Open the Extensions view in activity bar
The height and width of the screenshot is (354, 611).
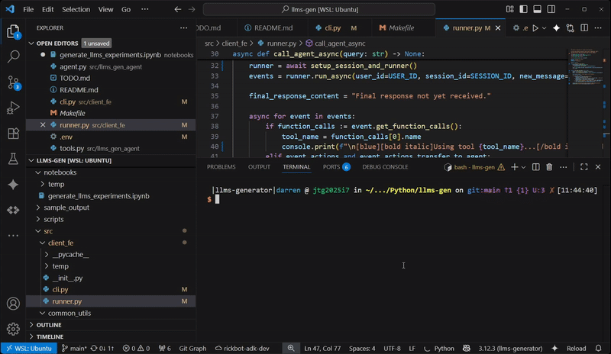point(13,134)
